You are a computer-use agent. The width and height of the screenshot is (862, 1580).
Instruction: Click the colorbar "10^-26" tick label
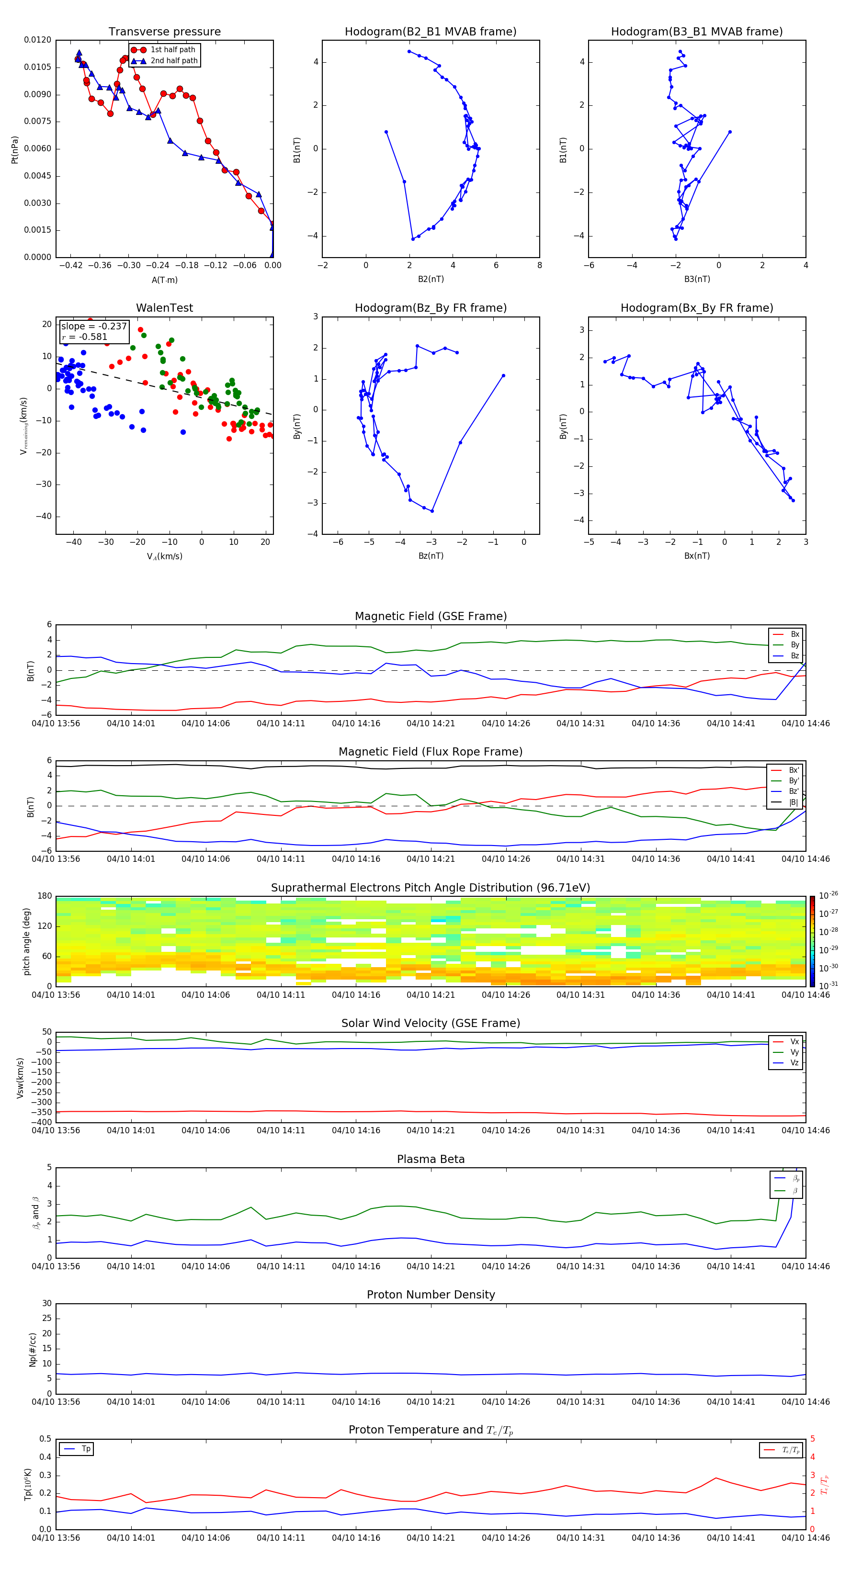tap(828, 895)
